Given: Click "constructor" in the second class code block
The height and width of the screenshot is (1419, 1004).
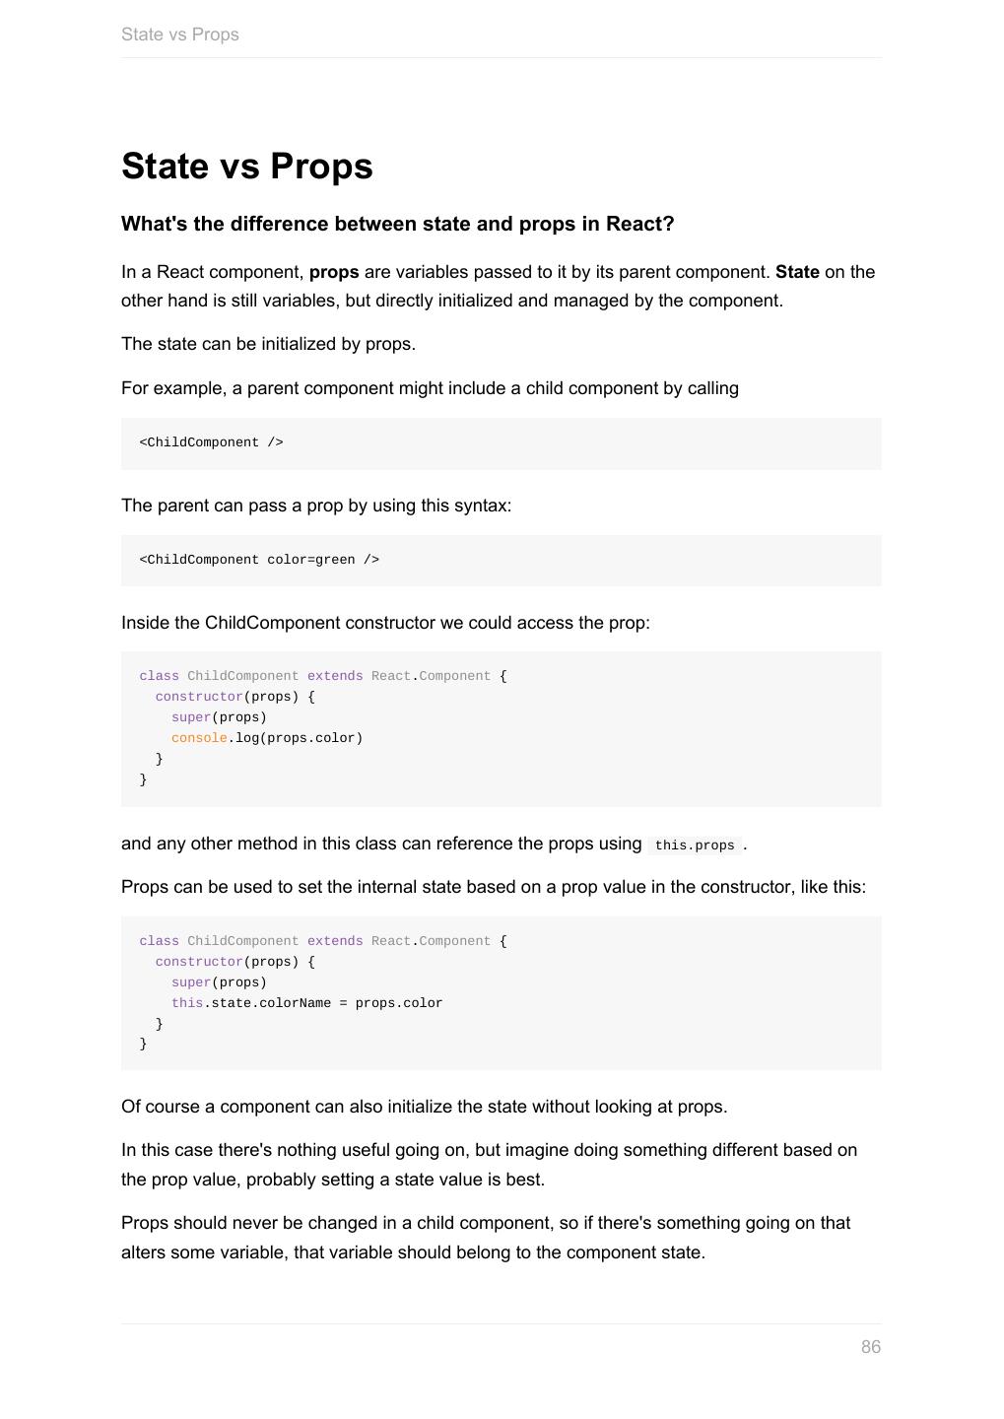Looking at the screenshot, I should click(x=199, y=962).
